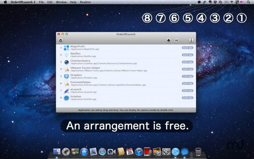Screen dimensions: 254x159
Task: Select the Dropbox box icon in row 5
Action: click(66, 76)
